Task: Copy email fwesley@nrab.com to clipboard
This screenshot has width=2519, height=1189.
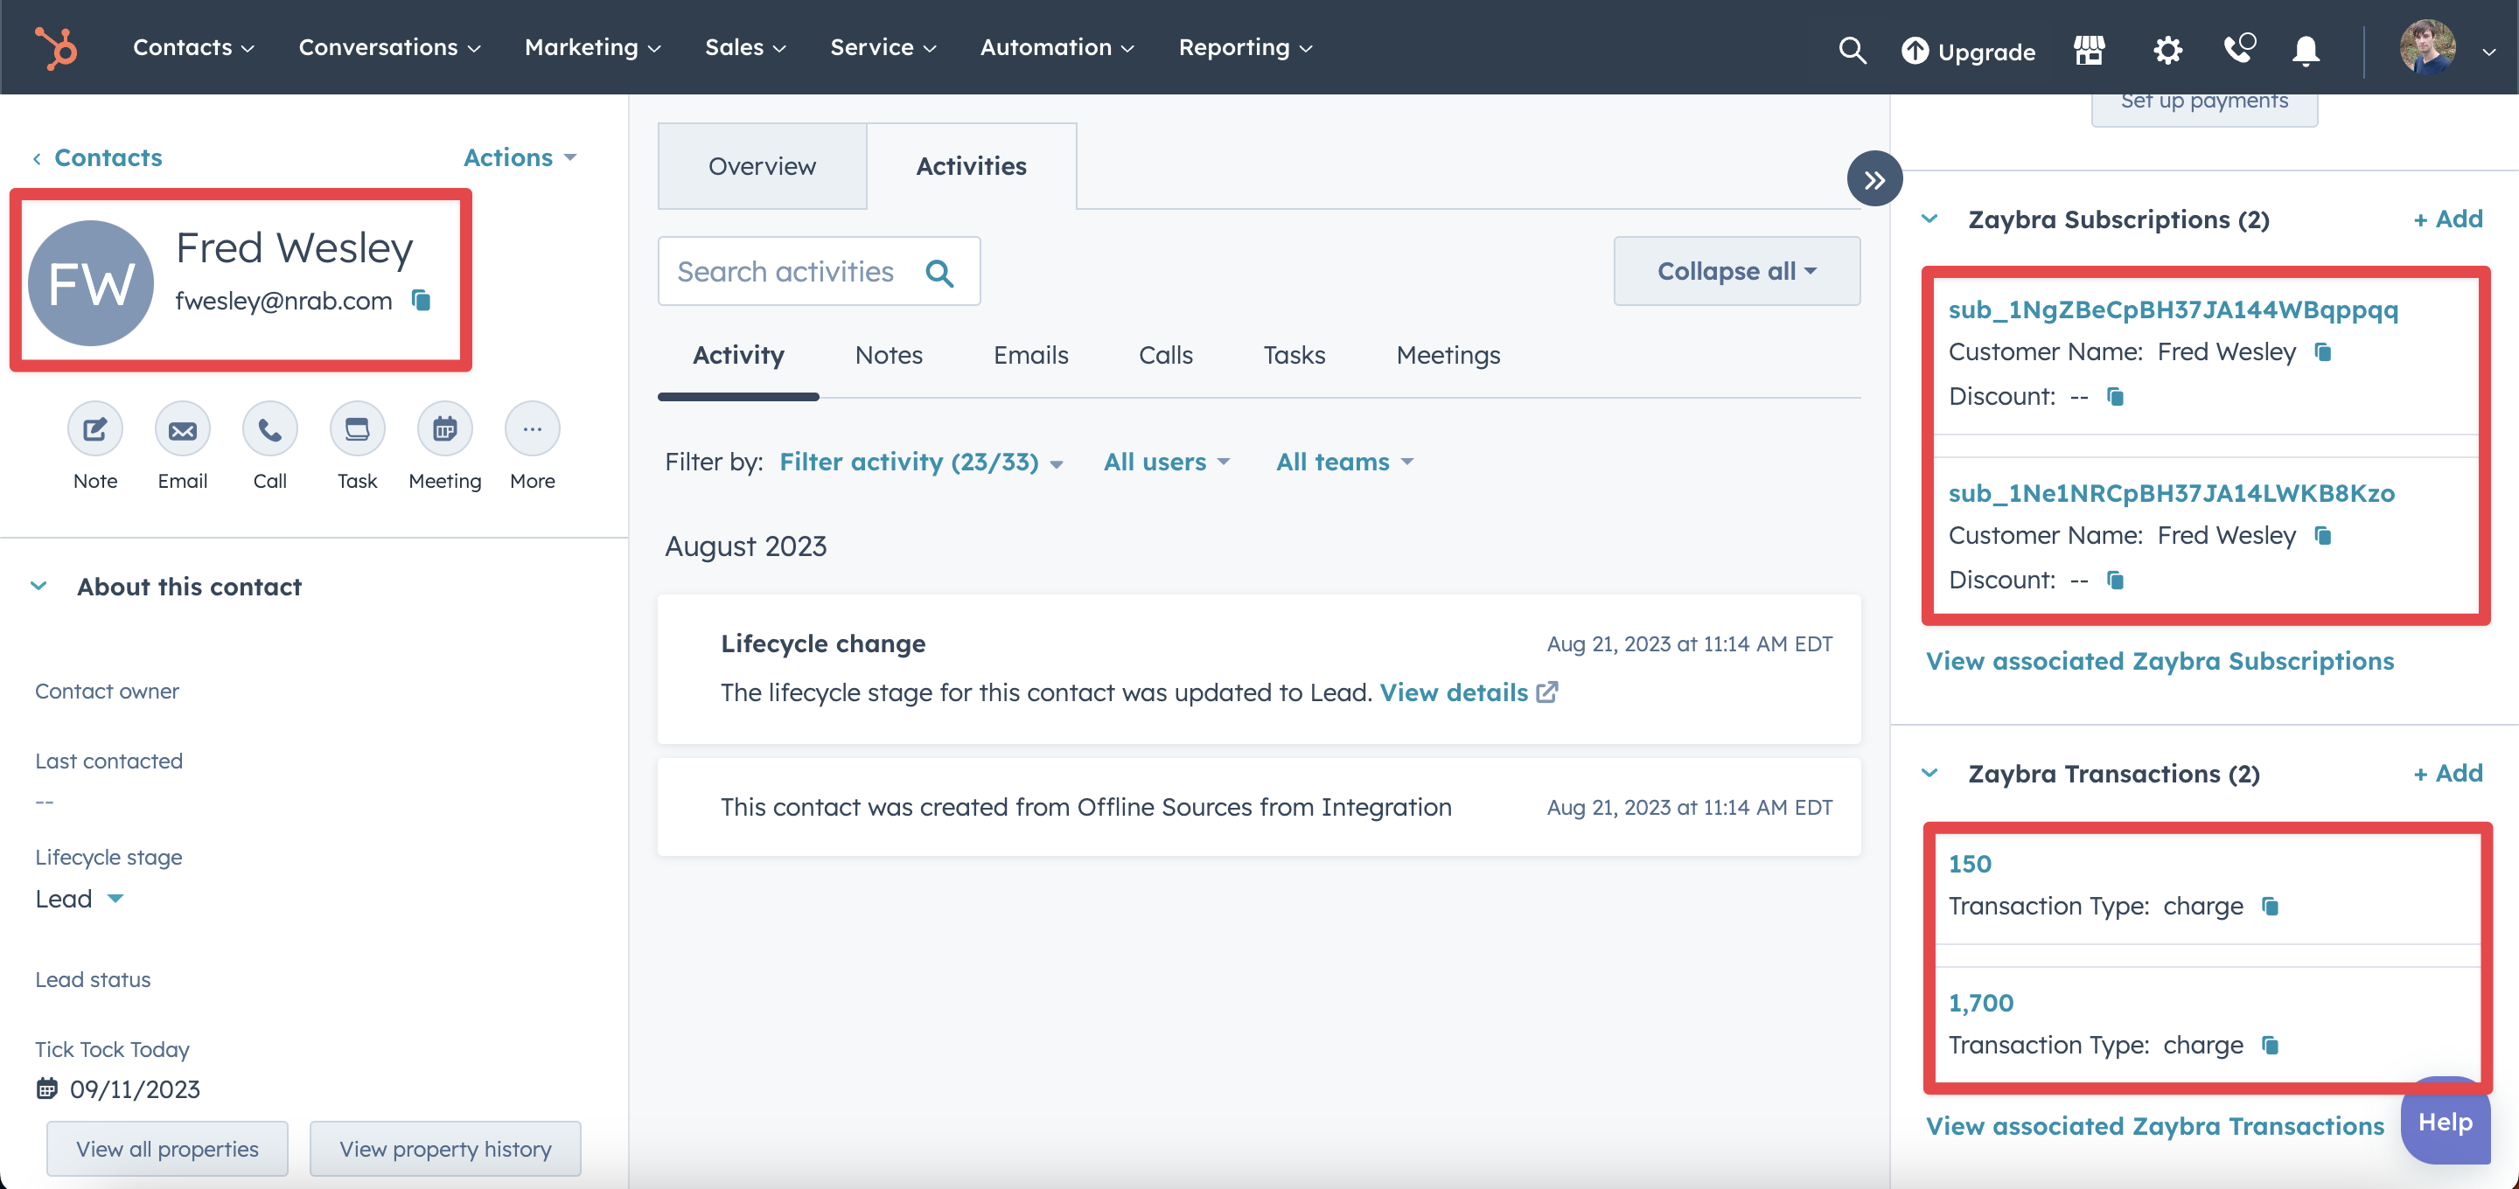Action: tap(422, 300)
